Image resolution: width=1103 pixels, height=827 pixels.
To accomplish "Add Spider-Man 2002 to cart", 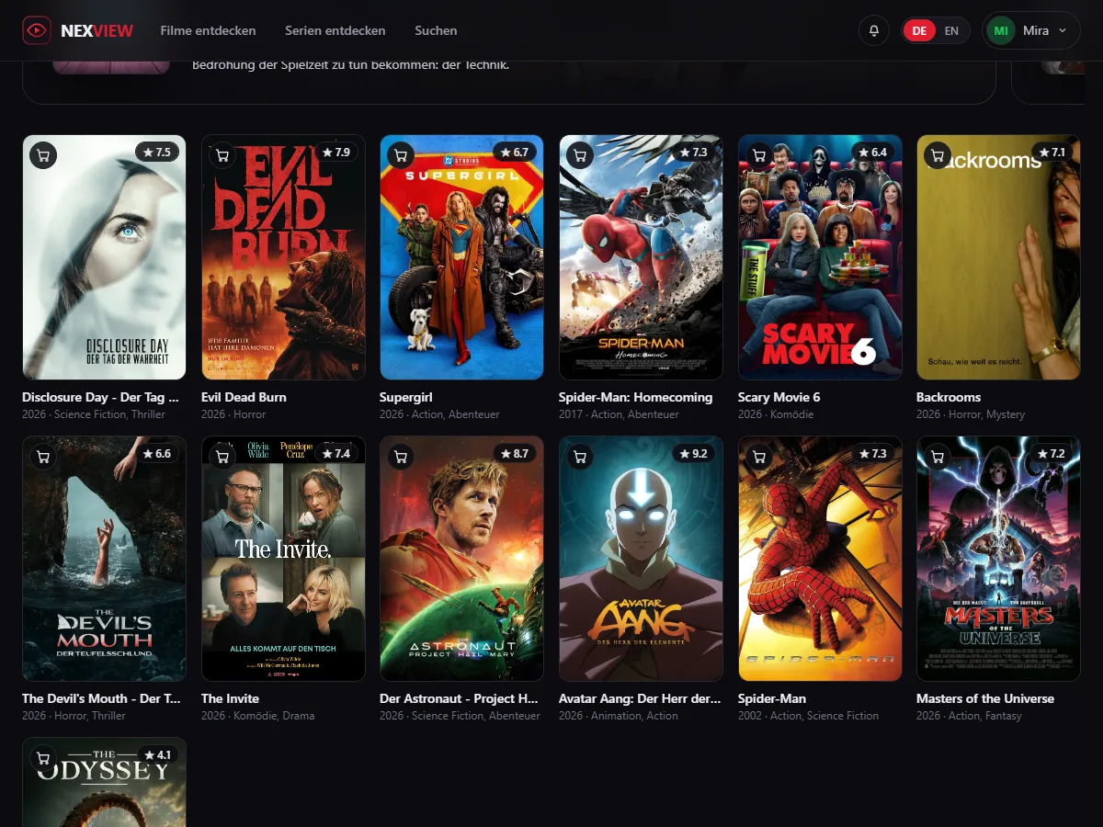I will (x=759, y=457).
